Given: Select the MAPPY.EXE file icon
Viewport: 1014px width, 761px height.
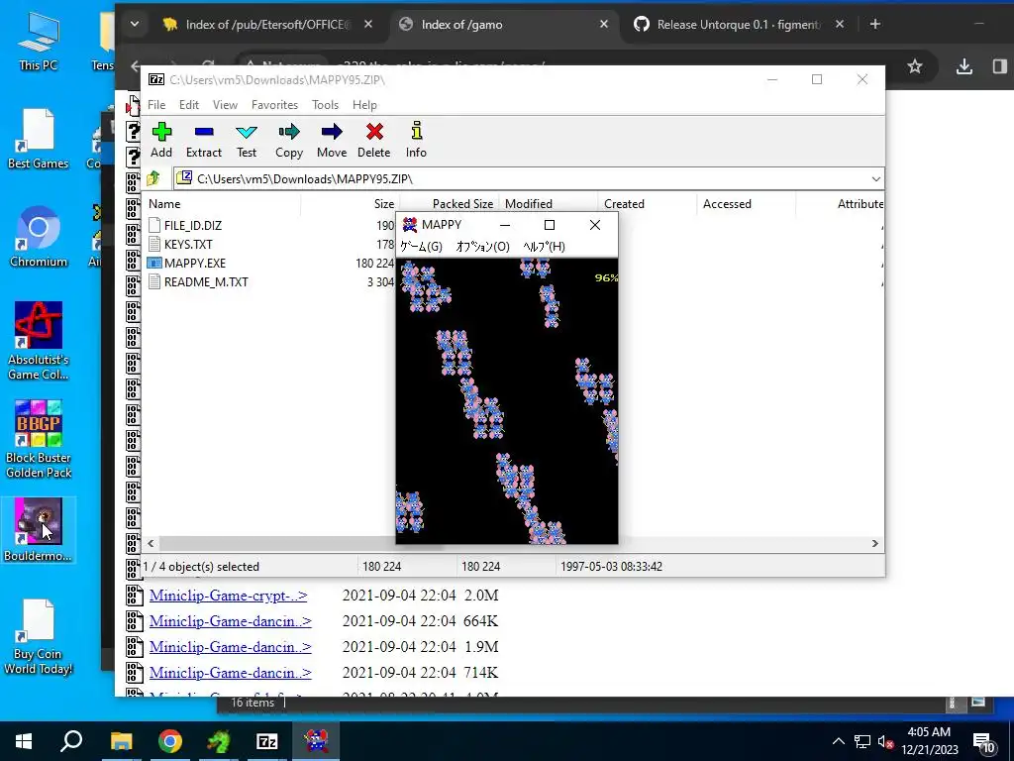Looking at the screenshot, I should pos(153,263).
